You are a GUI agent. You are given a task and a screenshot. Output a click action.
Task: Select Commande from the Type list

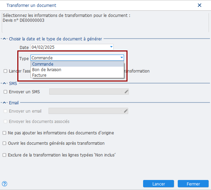(43, 64)
